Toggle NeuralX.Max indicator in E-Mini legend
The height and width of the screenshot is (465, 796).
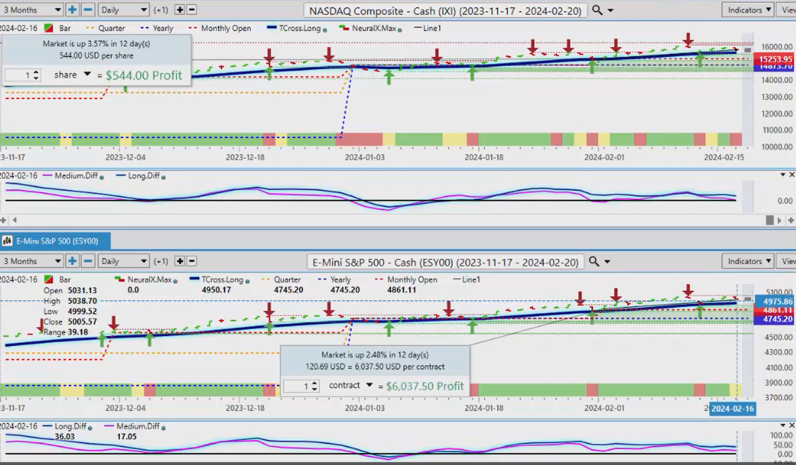click(146, 279)
